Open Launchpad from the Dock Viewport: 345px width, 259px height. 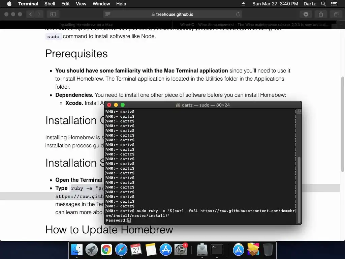click(92, 250)
